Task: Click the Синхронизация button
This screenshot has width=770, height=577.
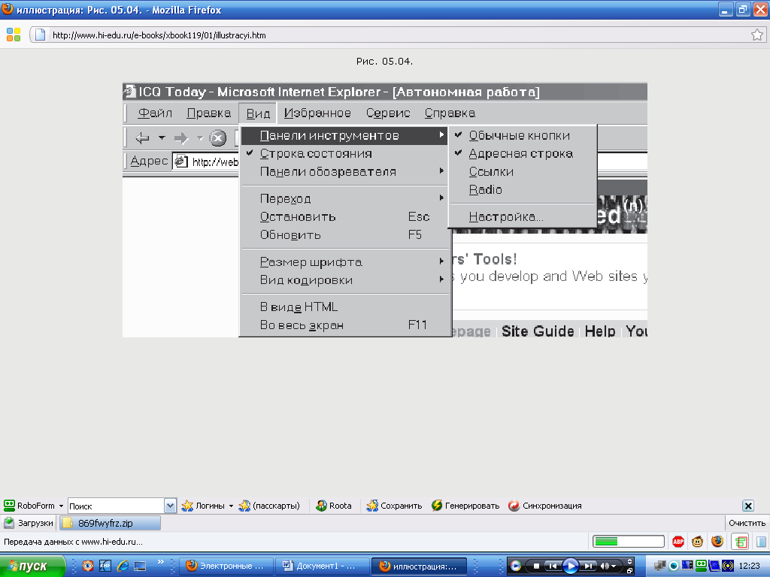Action: pyautogui.click(x=545, y=506)
